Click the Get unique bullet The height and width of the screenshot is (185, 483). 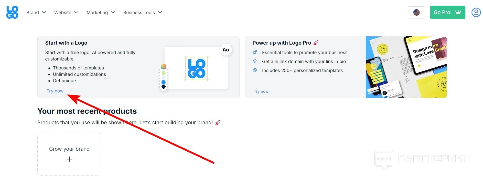[x=65, y=81]
